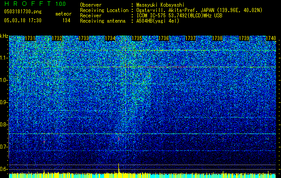Viewport: 281px width, 178px height.
Task: Click the 0.6 kHz axis label
Action: point(4,169)
